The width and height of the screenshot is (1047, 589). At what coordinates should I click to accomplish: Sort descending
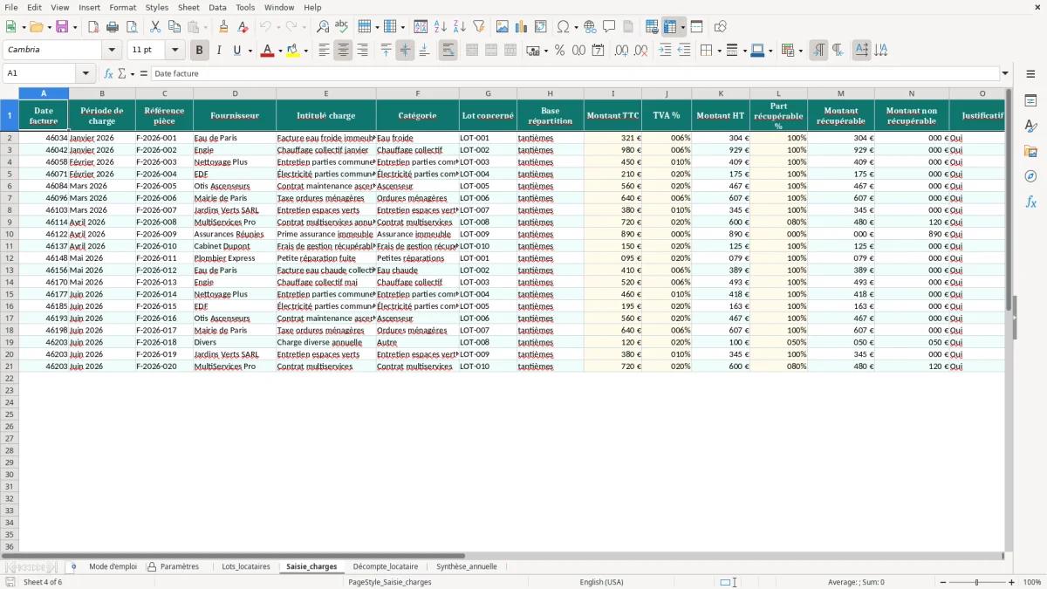click(459, 27)
